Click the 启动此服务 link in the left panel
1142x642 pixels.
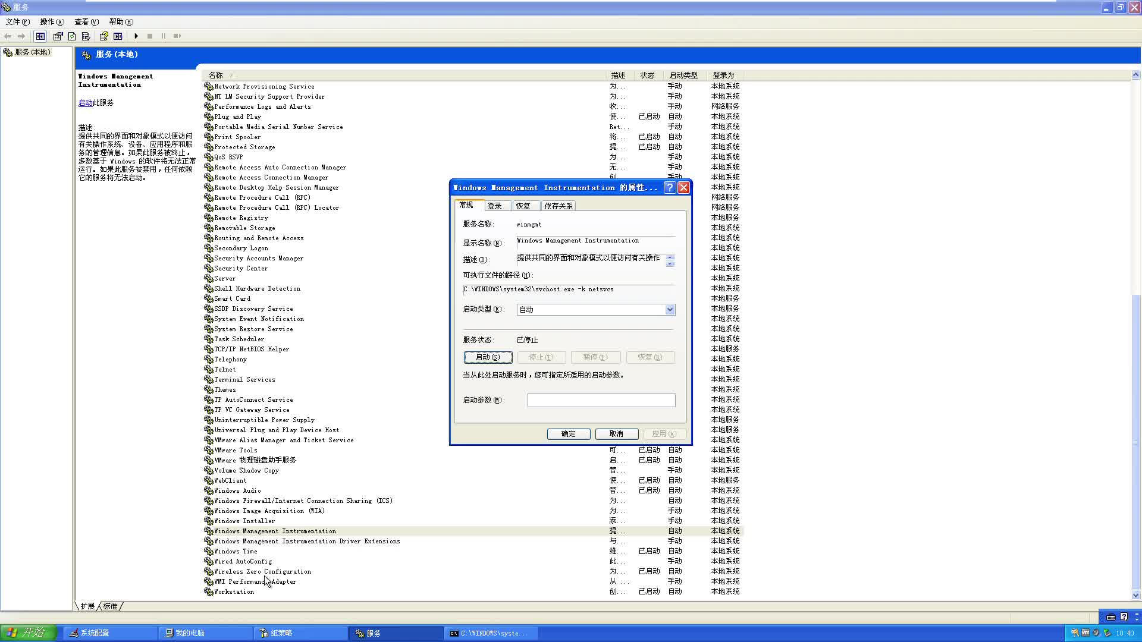(x=87, y=102)
